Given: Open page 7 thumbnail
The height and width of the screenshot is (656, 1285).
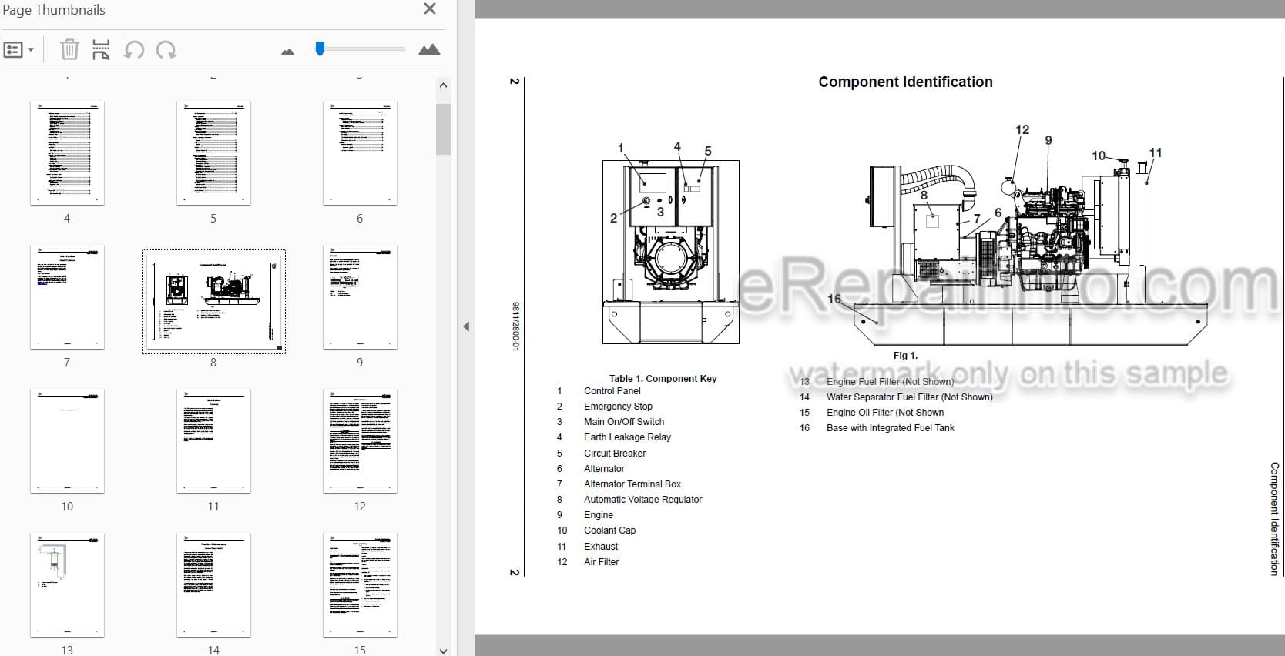Looking at the screenshot, I should tap(67, 297).
